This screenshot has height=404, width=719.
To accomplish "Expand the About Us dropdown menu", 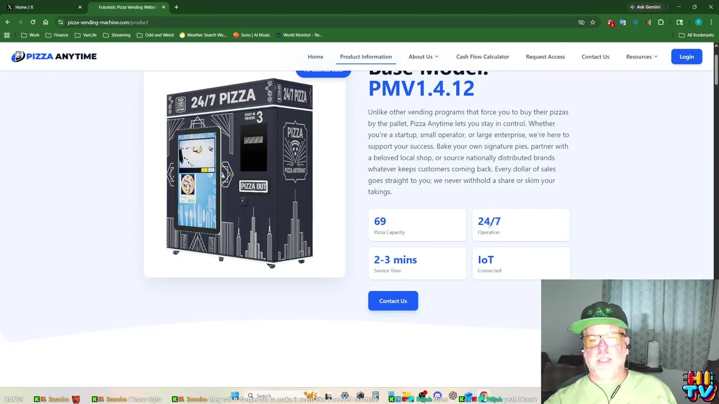I will pyautogui.click(x=424, y=57).
